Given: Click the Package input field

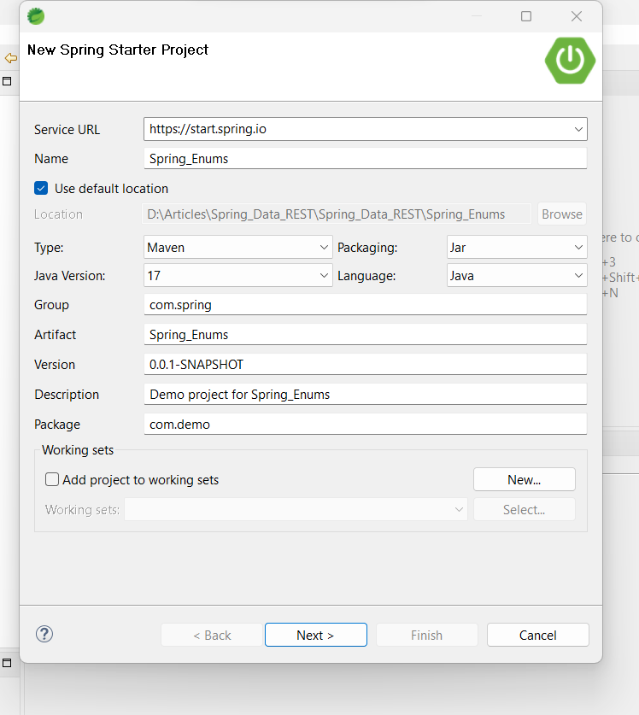Looking at the screenshot, I should coord(366,425).
